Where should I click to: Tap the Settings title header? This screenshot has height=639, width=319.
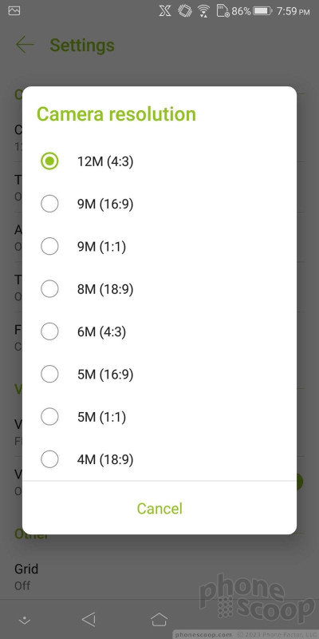click(82, 46)
